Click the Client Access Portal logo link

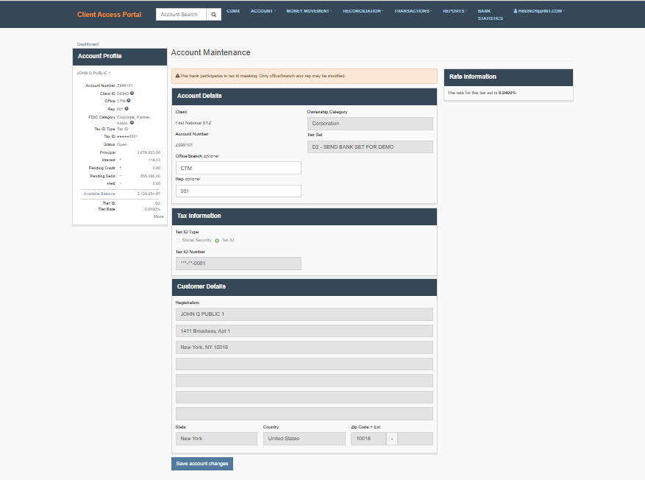[109, 15]
